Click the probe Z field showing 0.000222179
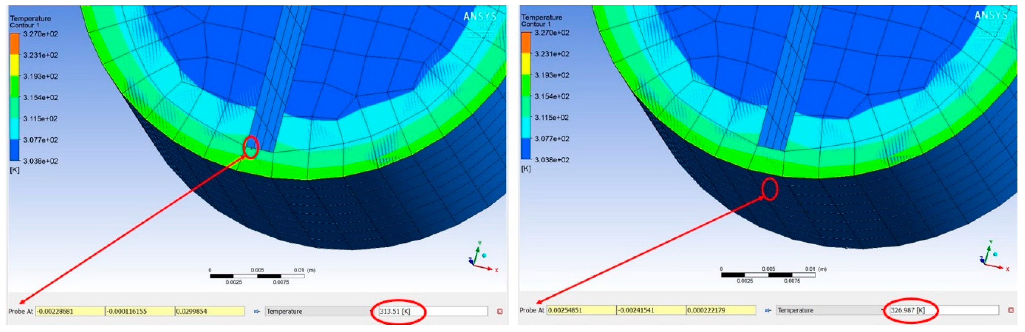The height and width of the screenshot is (332, 1025). pos(721,310)
